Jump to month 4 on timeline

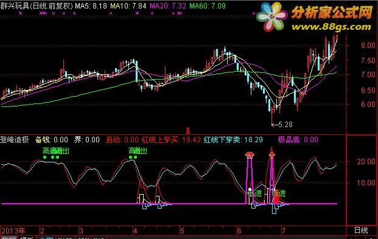click(x=135, y=231)
